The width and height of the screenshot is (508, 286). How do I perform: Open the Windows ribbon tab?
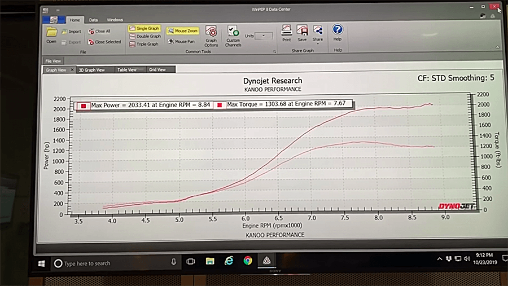(x=115, y=20)
